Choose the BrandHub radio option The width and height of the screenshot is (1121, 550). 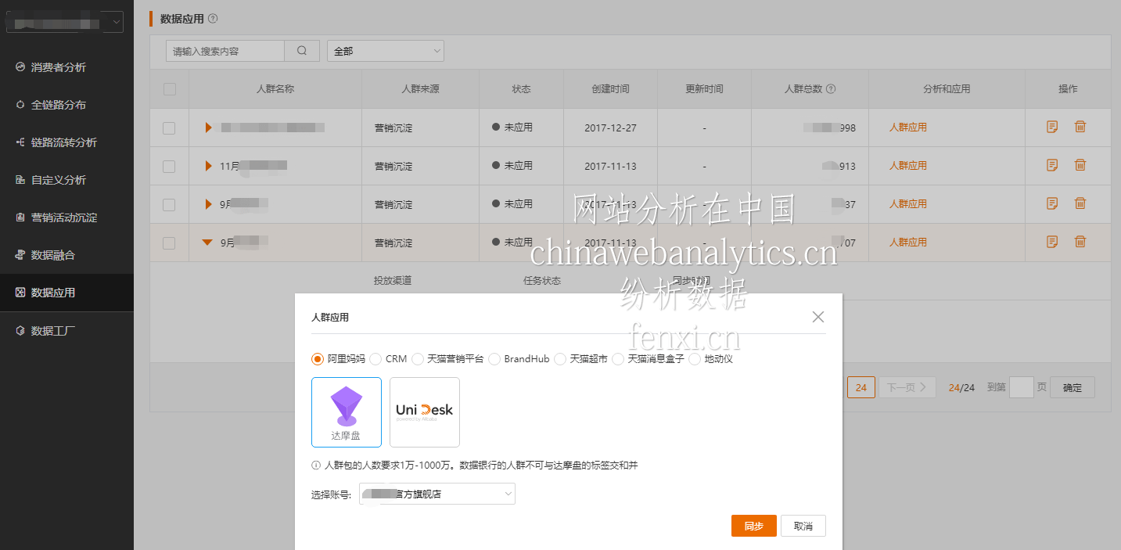click(x=494, y=359)
